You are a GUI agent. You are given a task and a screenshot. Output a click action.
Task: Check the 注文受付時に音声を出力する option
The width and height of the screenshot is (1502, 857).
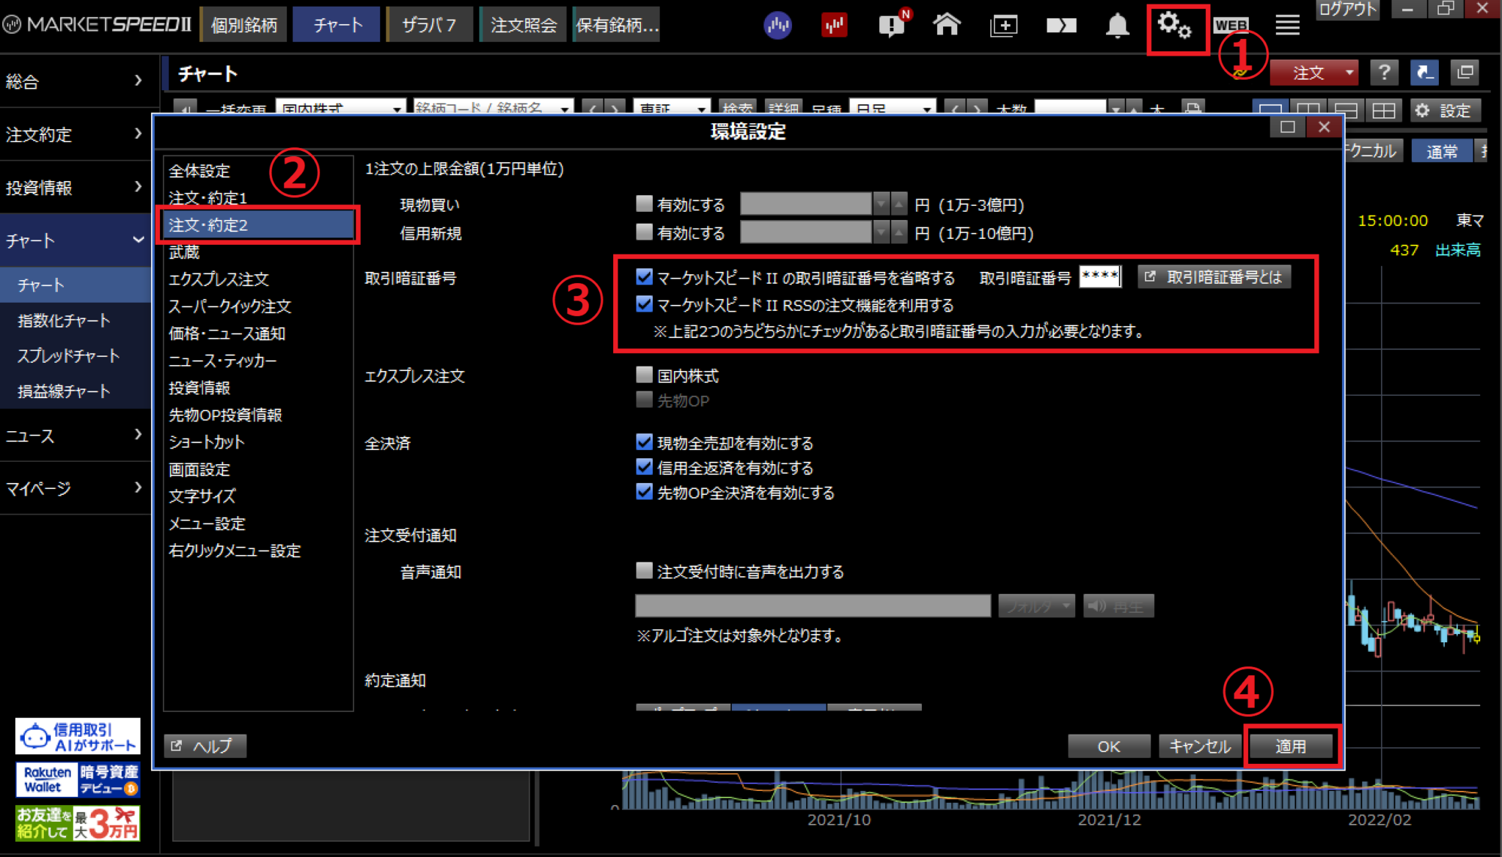click(643, 570)
